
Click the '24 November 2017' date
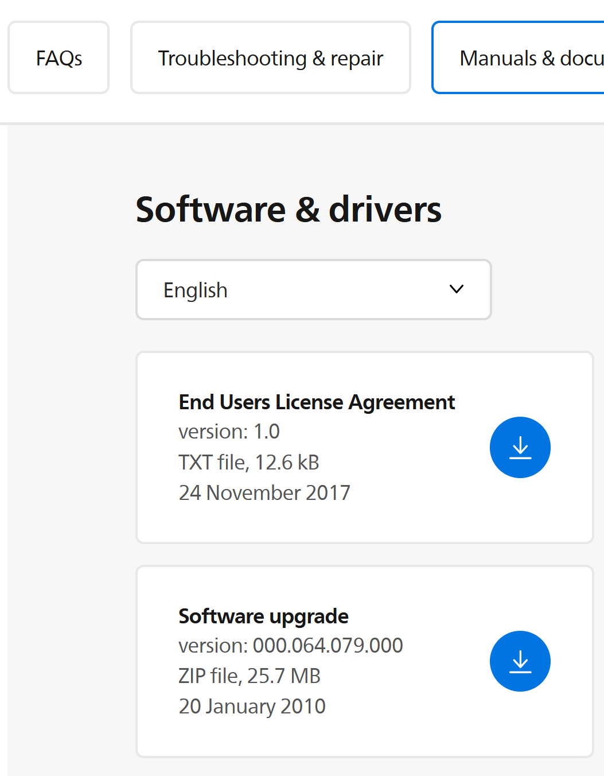pyautogui.click(x=264, y=493)
